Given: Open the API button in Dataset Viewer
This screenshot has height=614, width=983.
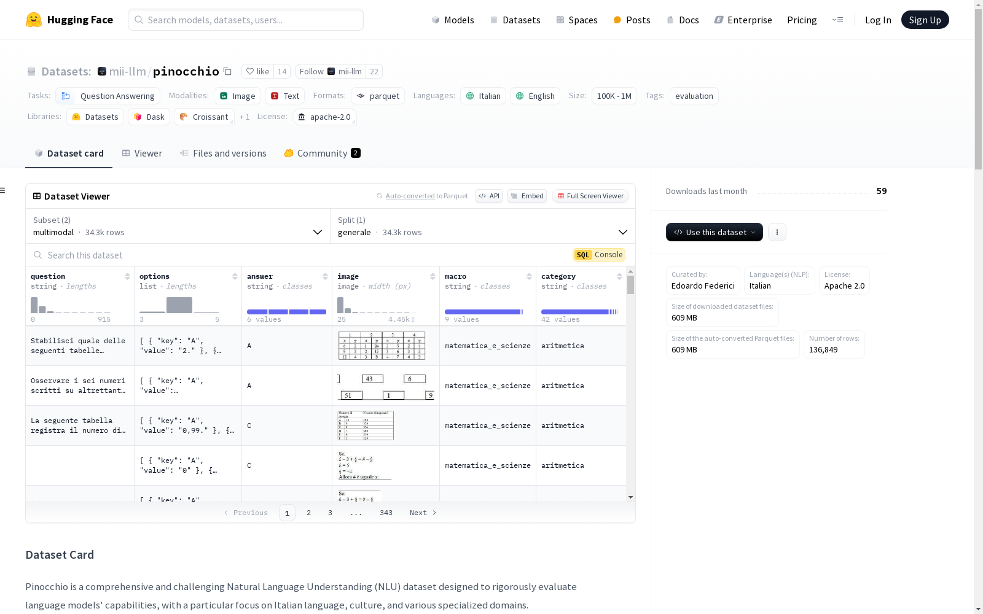Looking at the screenshot, I should tap(489, 196).
